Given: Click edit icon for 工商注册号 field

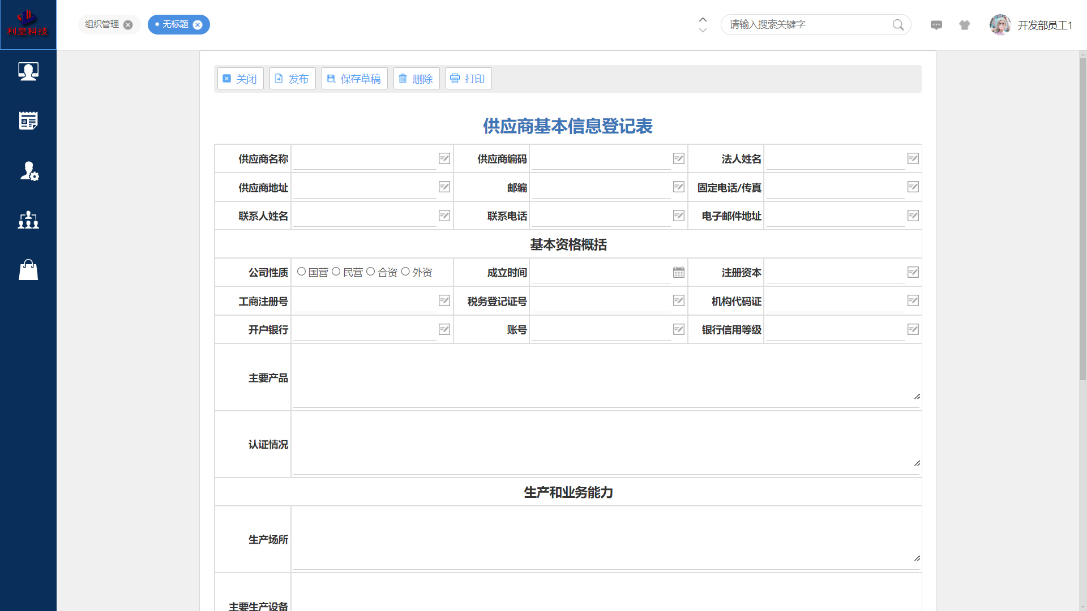Looking at the screenshot, I should click(x=444, y=300).
